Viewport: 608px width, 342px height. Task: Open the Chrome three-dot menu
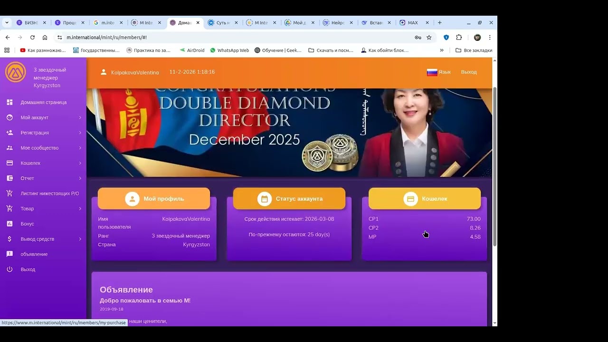coord(490,37)
